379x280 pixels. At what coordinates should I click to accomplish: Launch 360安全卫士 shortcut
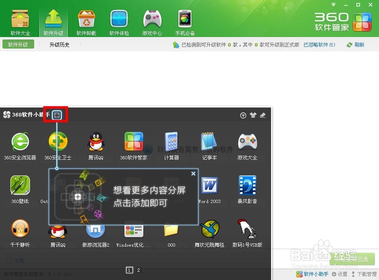(58, 146)
